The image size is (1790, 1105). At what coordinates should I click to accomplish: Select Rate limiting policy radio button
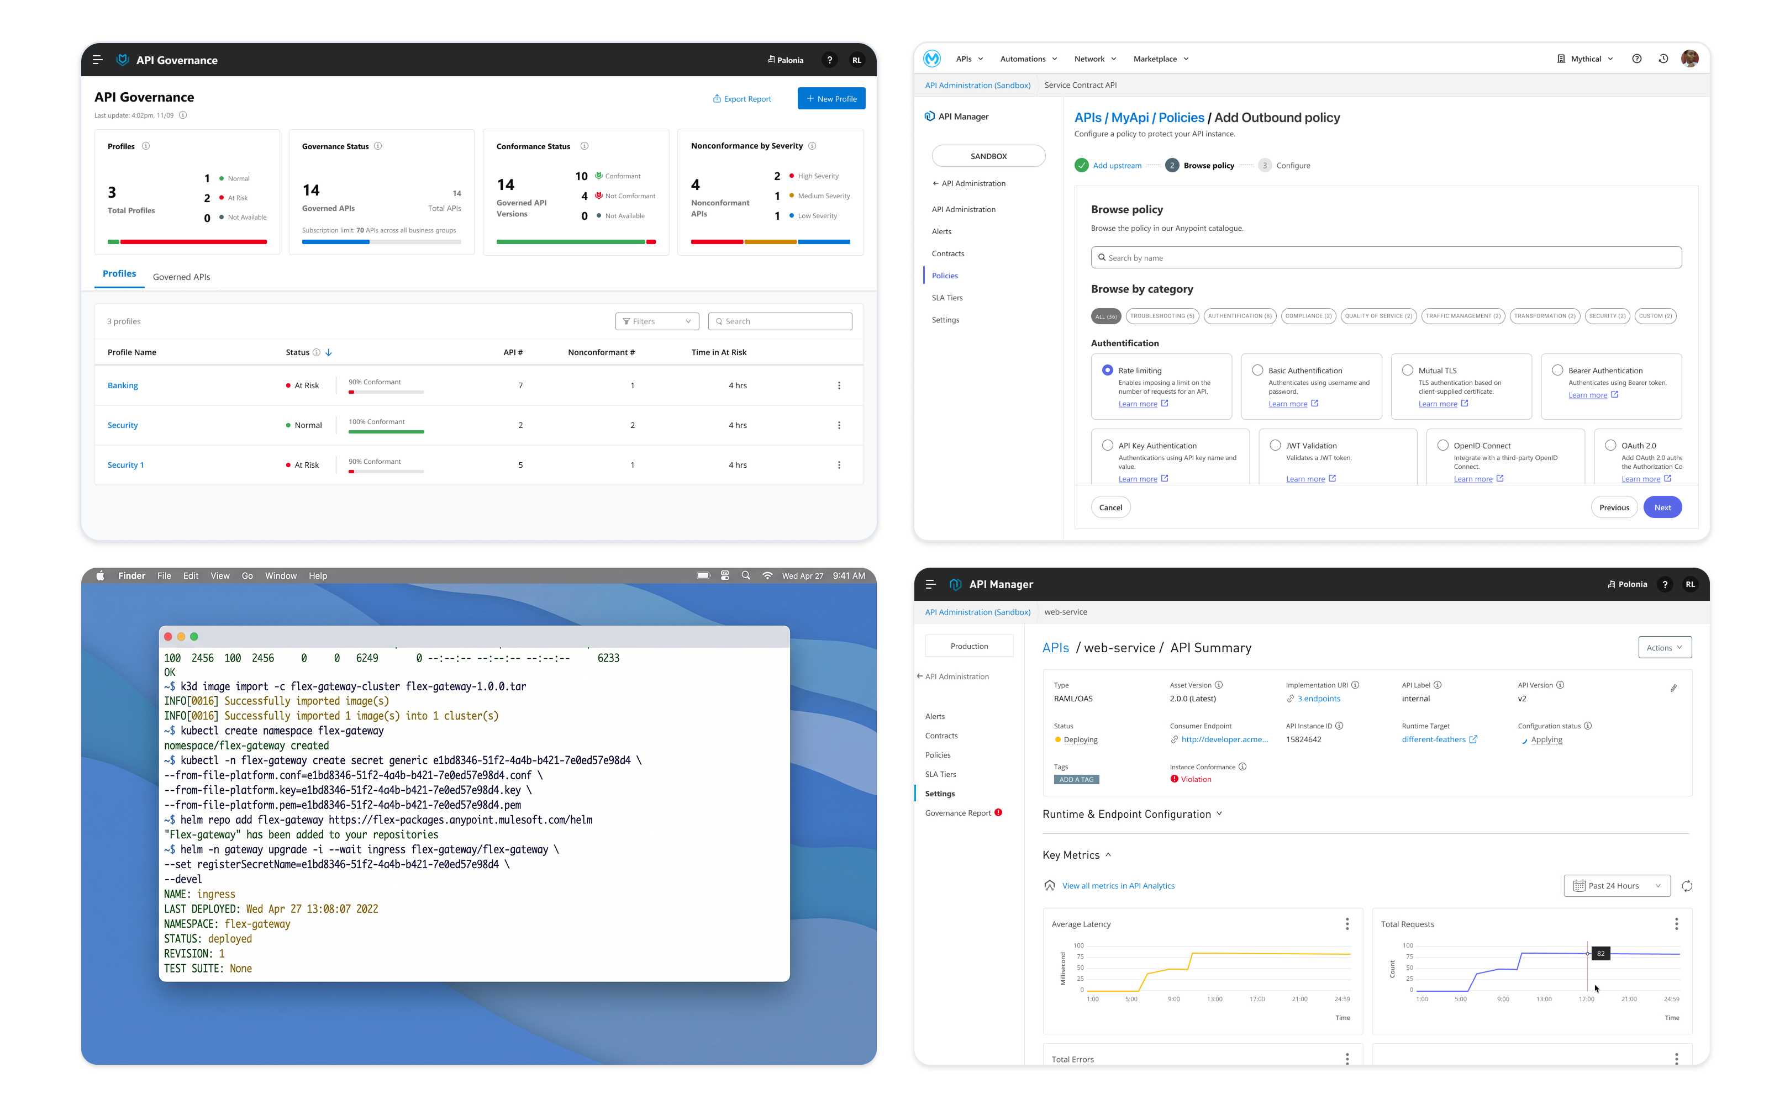pyautogui.click(x=1107, y=371)
